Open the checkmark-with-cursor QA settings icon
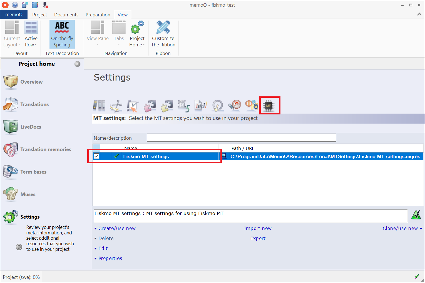 pyautogui.click(x=133, y=106)
